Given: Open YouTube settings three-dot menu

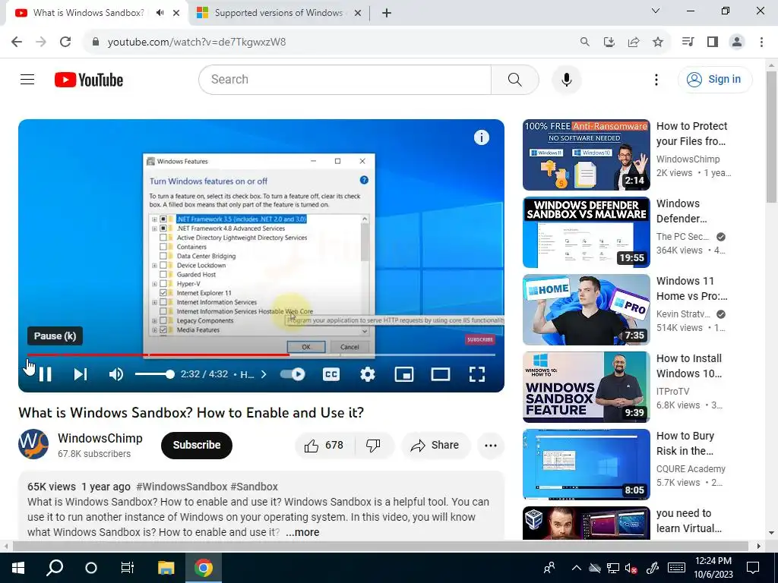Looking at the screenshot, I should 656,79.
